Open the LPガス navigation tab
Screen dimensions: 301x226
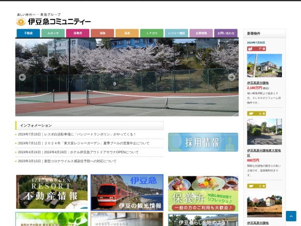tap(152, 33)
